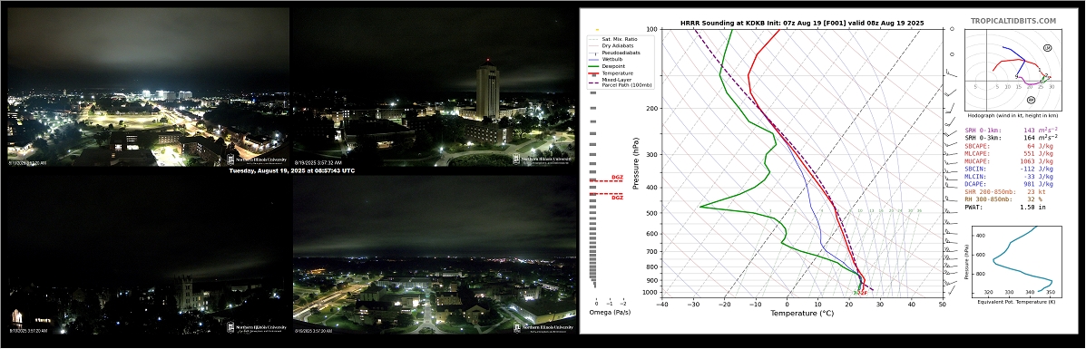Click the 1000 pressure tick label

click(x=651, y=293)
